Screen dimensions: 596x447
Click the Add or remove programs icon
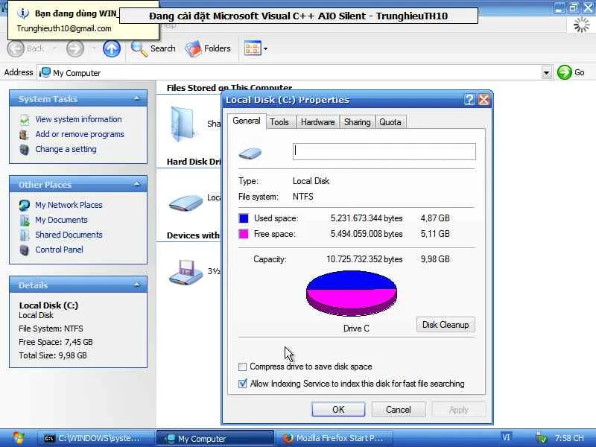click(x=25, y=135)
